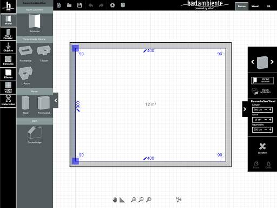
Task: Increase the Längen value
Action: click(270, 109)
